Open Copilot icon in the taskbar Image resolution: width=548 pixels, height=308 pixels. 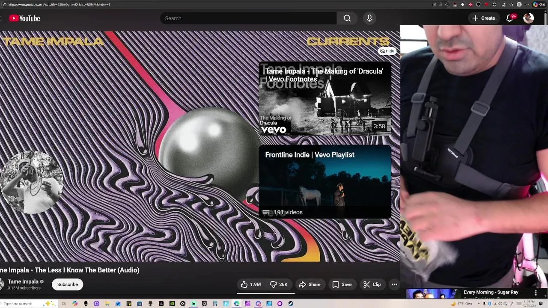pyautogui.click(x=75, y=304)
